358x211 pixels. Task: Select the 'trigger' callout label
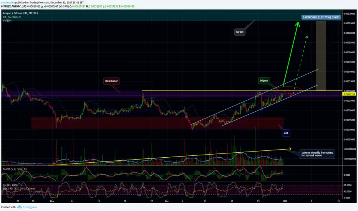[x=264, y=81]
